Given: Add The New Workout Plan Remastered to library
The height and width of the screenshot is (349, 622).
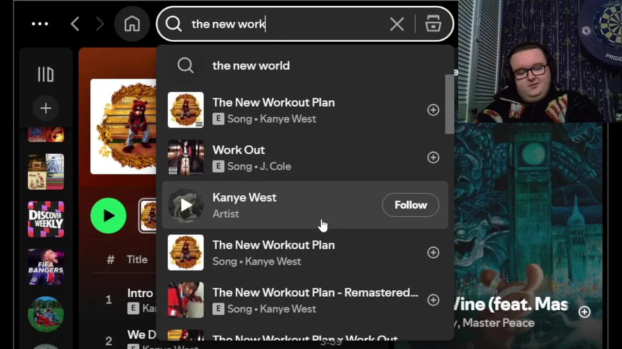Looking at the screenshot, I should tap(433, 300).
